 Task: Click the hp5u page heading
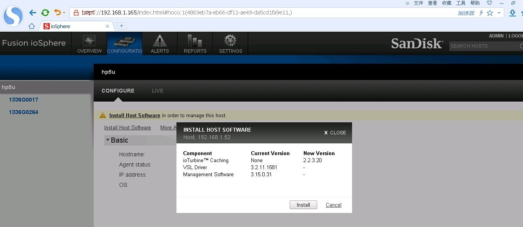(x=108, y=72)
